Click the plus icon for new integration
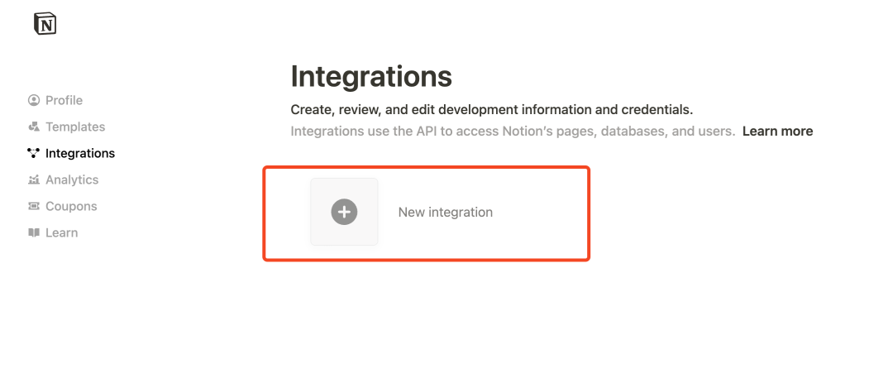The width and height of the screenshot is (893, 378). 344,212
